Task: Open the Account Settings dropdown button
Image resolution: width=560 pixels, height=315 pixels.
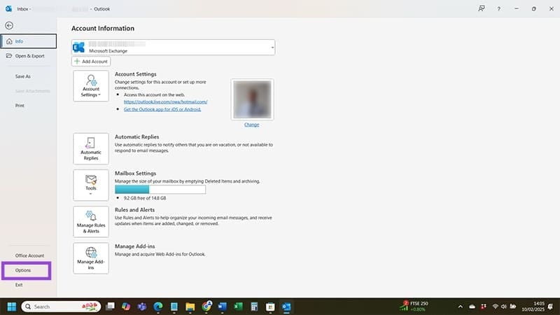Action: tap(91, 85)
